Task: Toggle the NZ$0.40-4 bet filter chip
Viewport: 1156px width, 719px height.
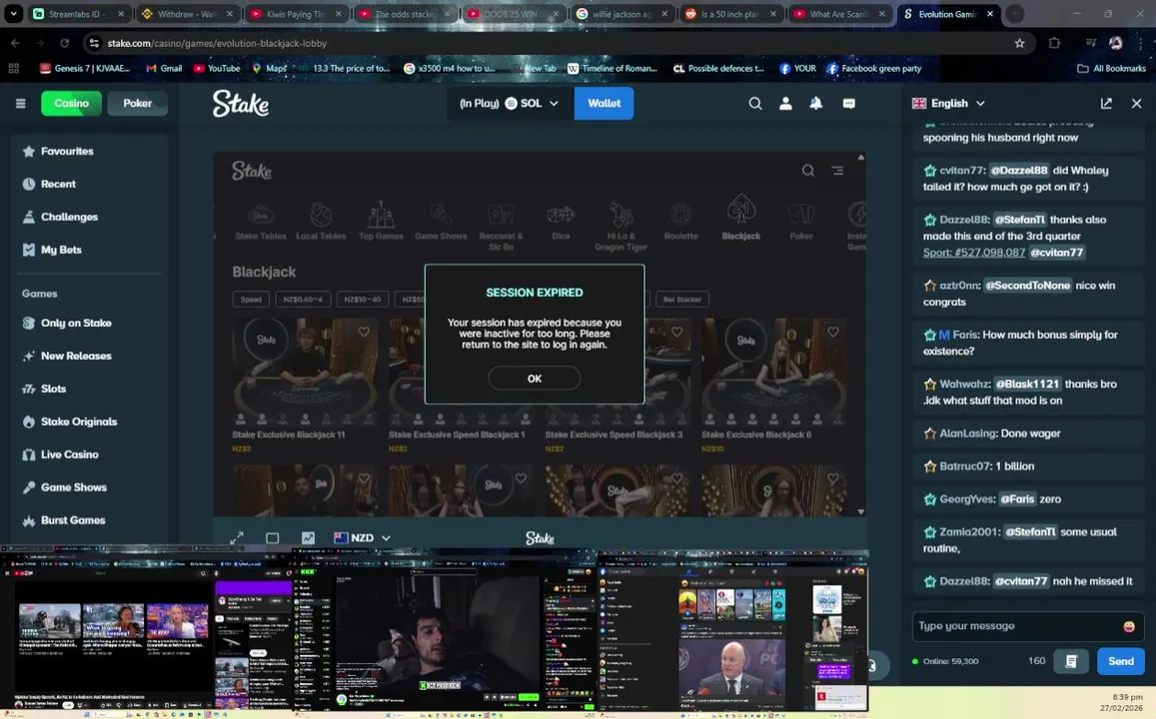Action: [303, 300]
